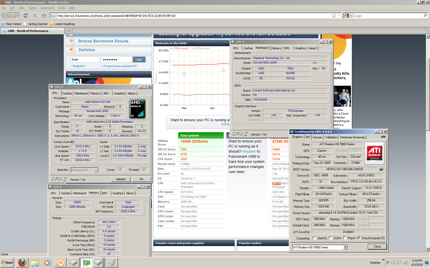Click the Firefox forward navigation arrow
The image size is (430, 268).
tap(13, 16)
